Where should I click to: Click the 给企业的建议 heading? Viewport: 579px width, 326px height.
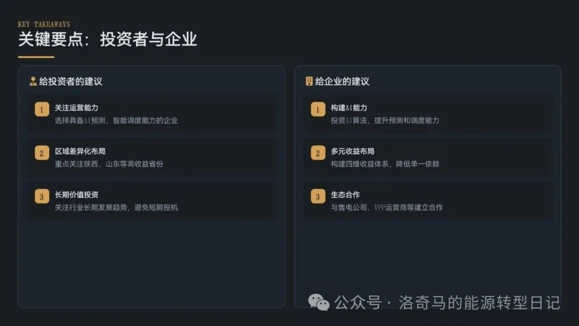(x=342, y=81)
